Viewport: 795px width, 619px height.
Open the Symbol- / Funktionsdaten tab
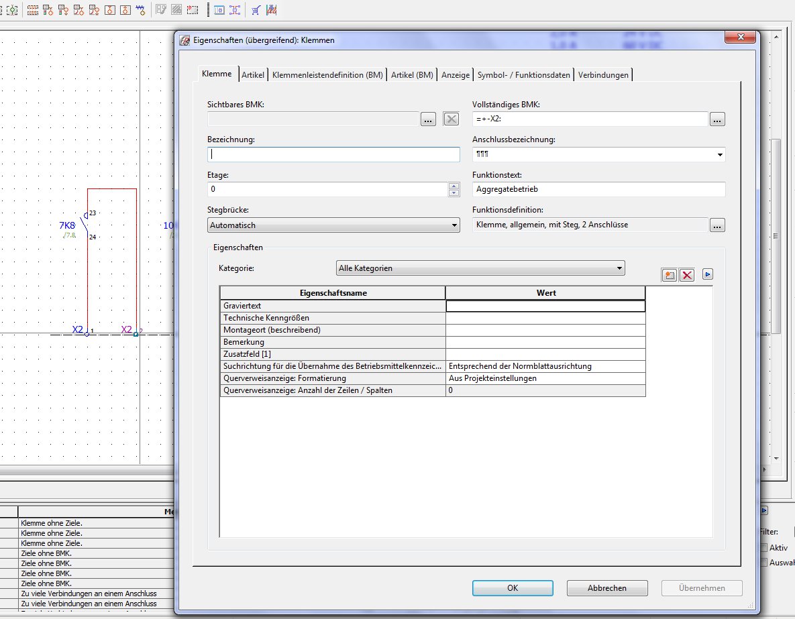523,75
